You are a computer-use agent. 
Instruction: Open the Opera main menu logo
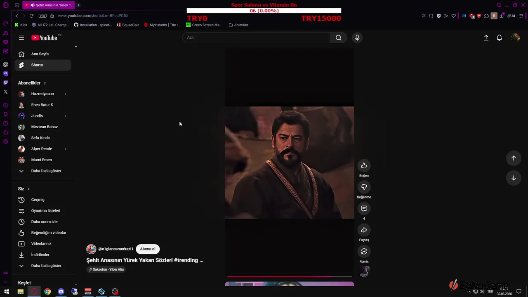(x=6, y=5)
